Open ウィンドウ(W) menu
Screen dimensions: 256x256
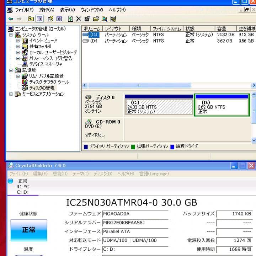point(92,10)
